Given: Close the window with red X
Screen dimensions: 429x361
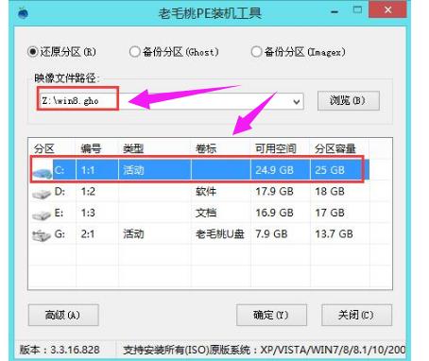Looking at the screenshot, I should click(387, 10).
